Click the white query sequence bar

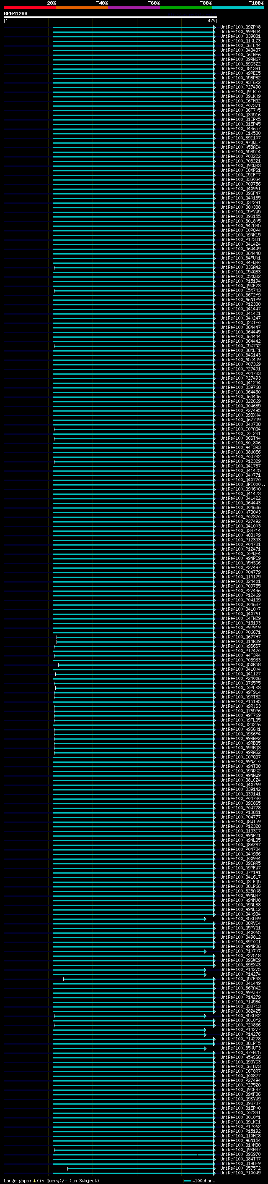click(110, 18)
